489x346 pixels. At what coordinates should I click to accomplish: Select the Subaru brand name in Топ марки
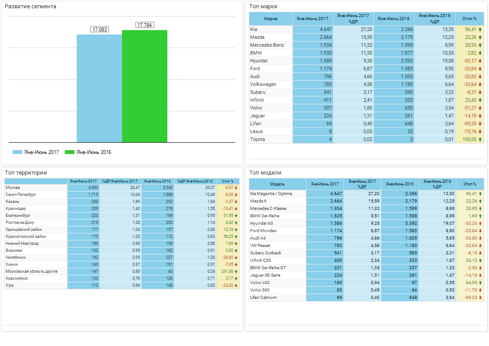click(258, 92)
